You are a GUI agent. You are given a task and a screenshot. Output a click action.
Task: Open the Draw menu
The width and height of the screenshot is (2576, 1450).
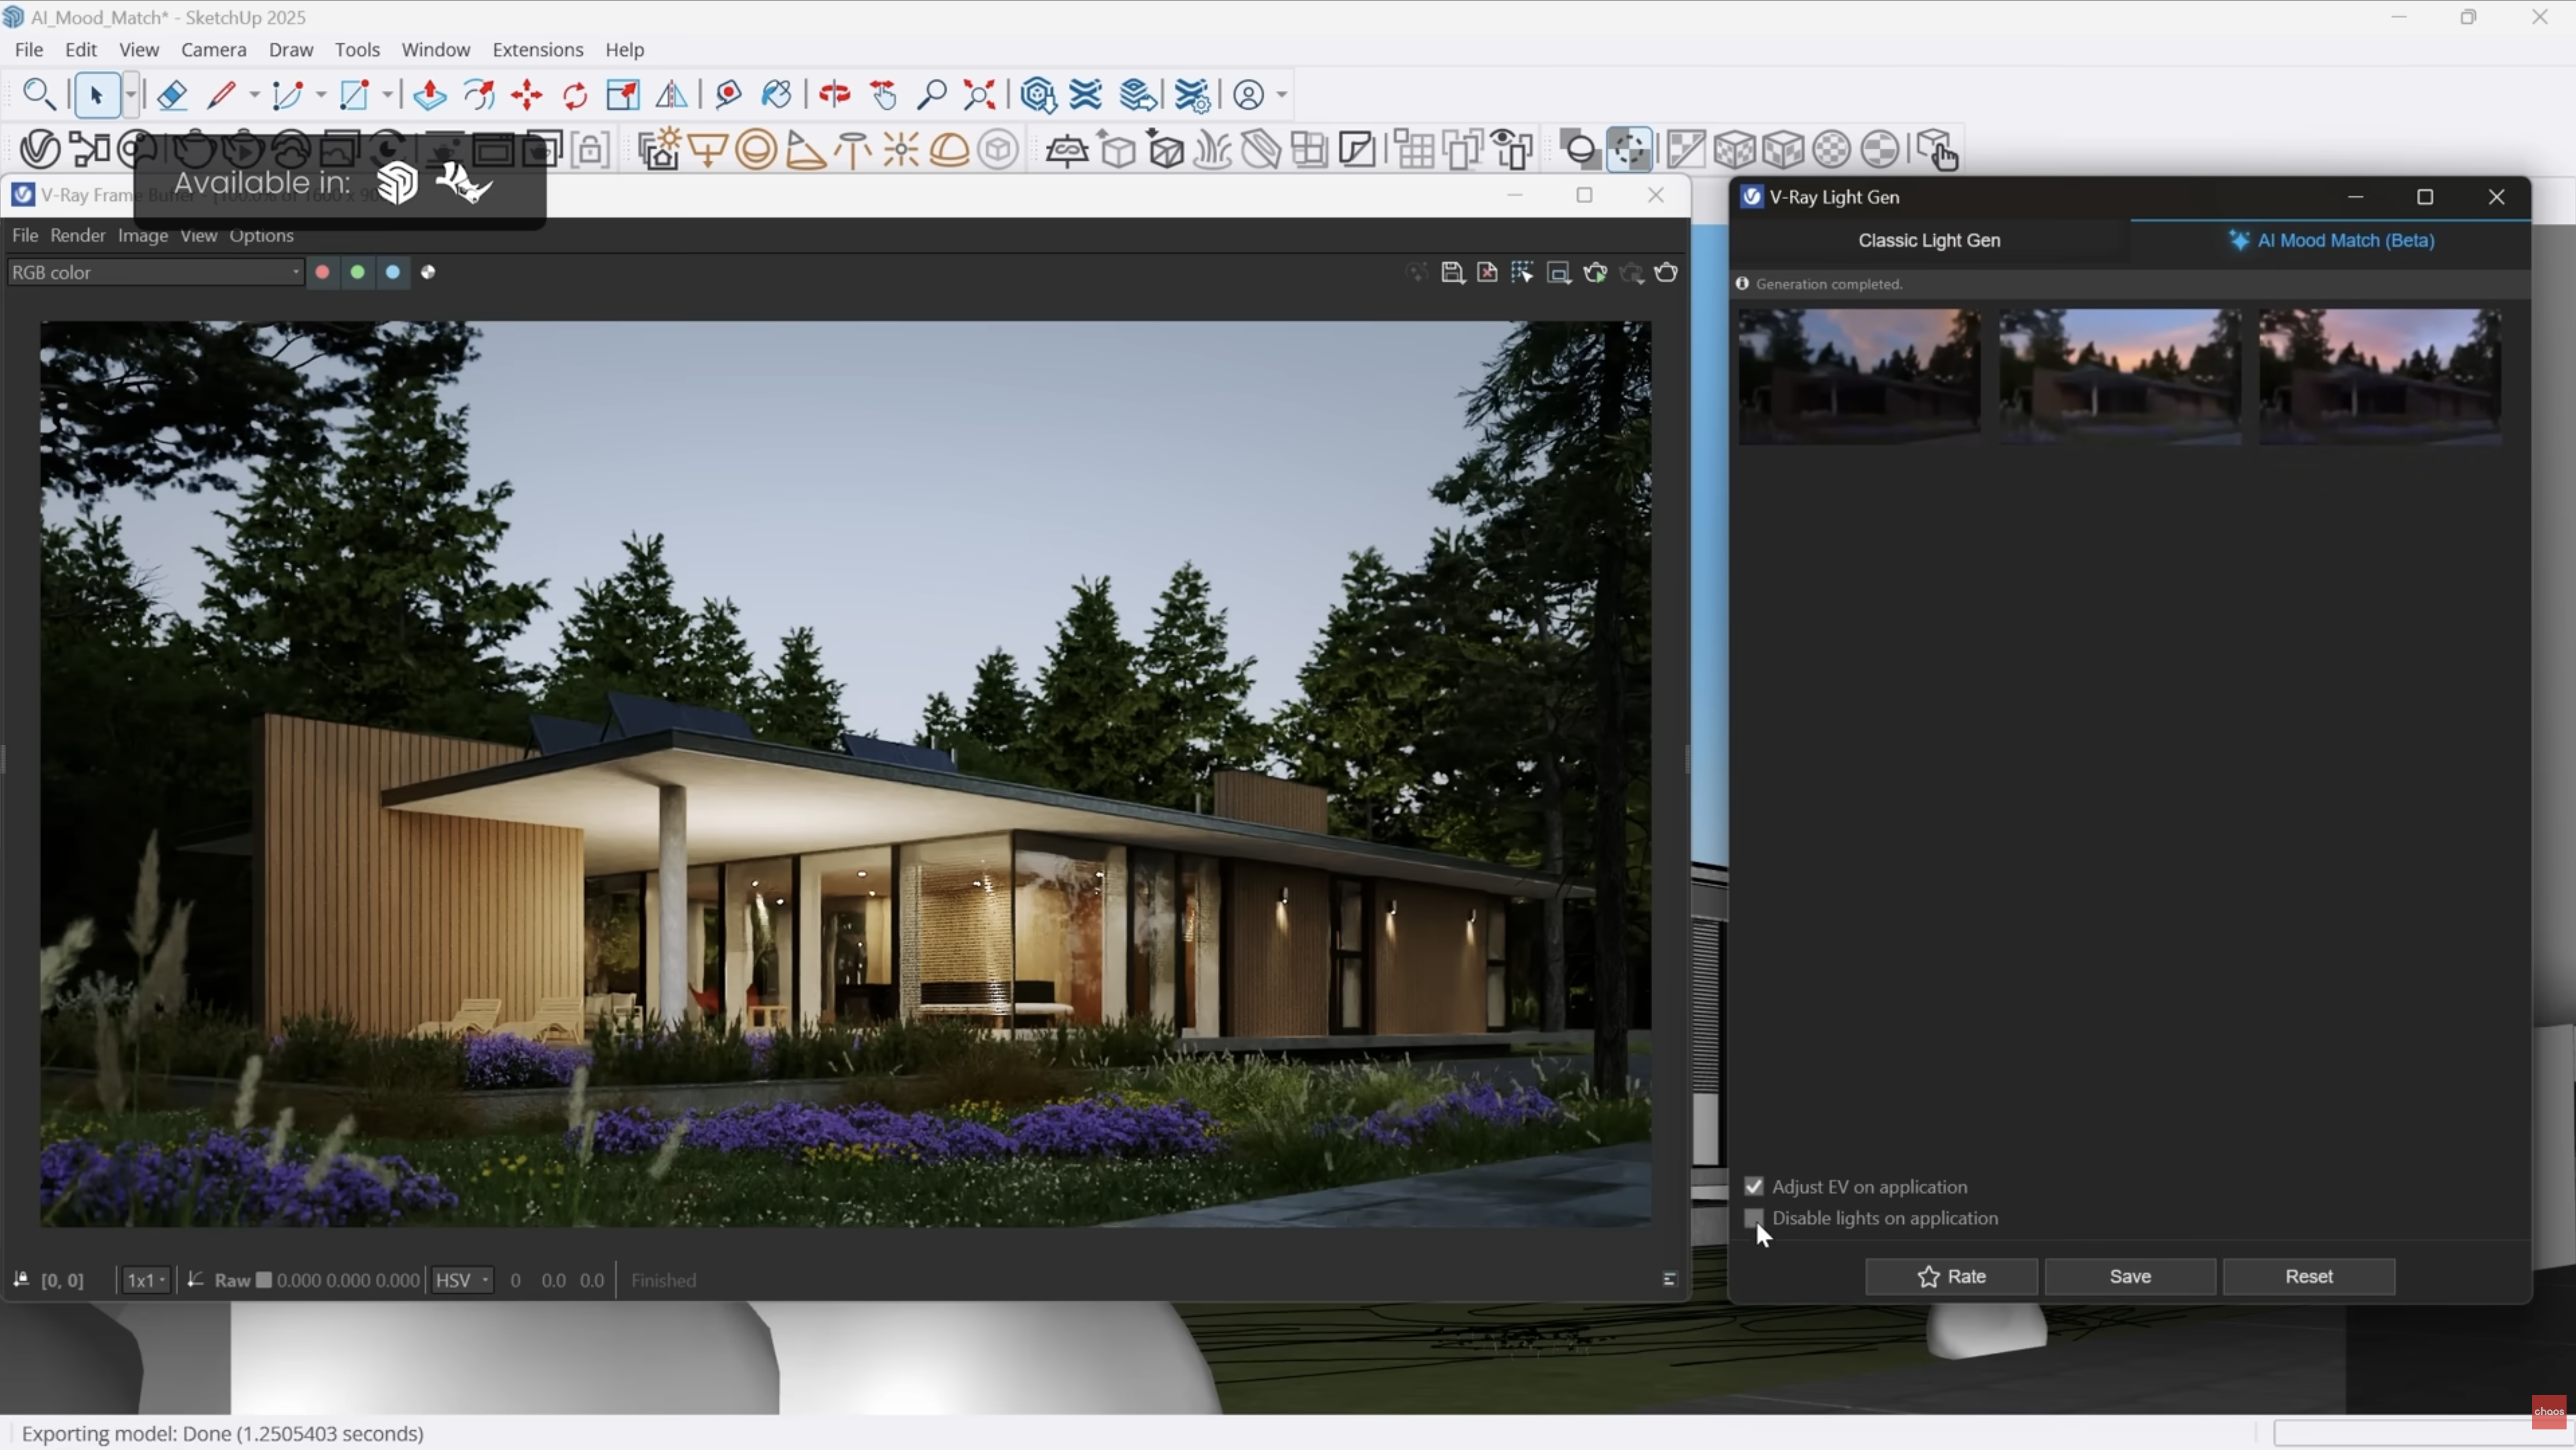291,50
